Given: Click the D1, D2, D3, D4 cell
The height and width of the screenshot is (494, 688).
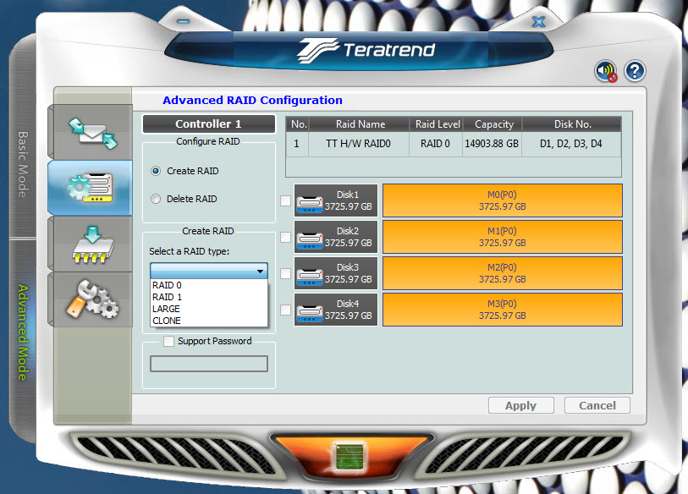Looking at the screenshot, I should click(571, 144).
